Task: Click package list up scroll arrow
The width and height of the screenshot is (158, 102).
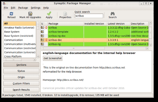Action: [150, 23]
